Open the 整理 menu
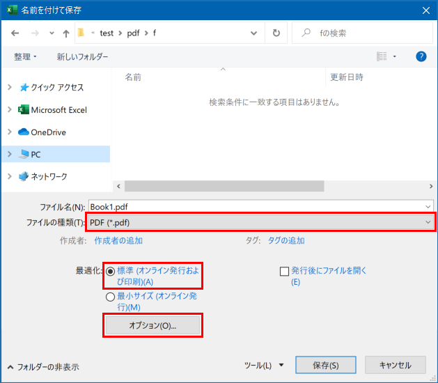 (x=25, y=56)
